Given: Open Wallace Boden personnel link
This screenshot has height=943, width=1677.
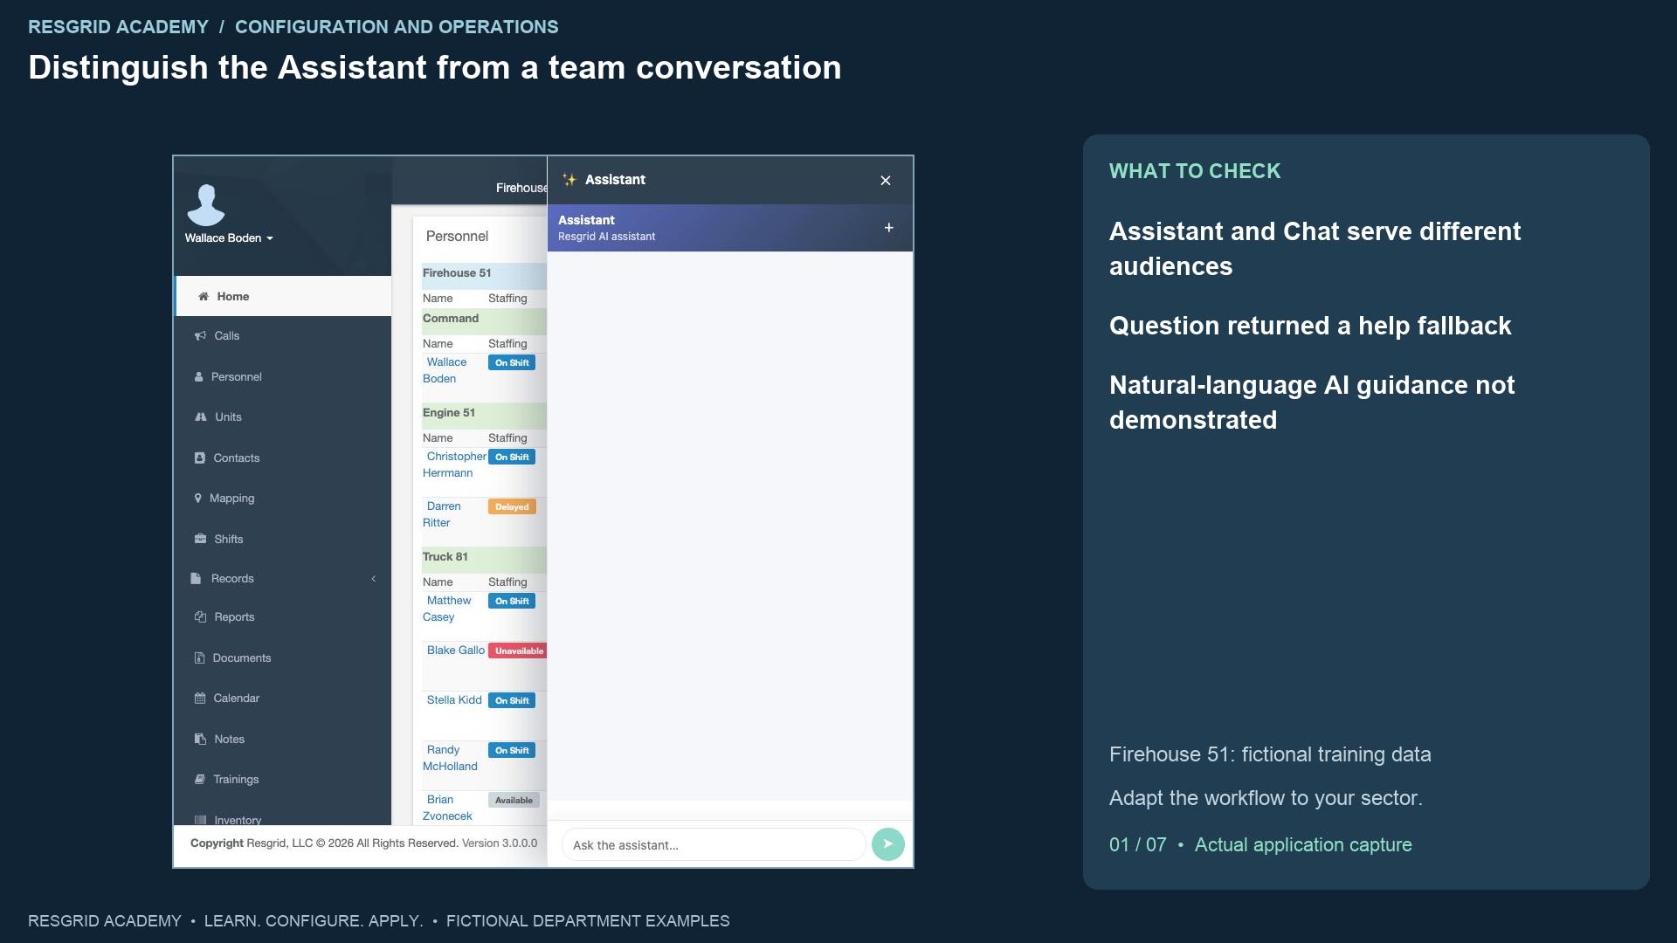Looking at the screenshot, I should (445, 370).
